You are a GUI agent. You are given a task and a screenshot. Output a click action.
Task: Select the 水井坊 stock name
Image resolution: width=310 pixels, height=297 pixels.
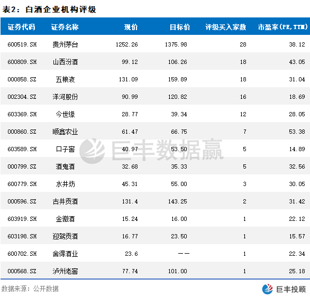tap(65, 184)
